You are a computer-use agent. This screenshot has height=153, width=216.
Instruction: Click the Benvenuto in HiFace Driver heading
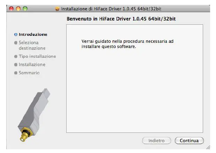click(121, 19)
